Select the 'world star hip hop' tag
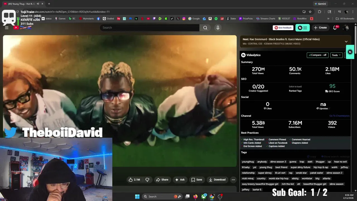 click(x=279, y=178)
